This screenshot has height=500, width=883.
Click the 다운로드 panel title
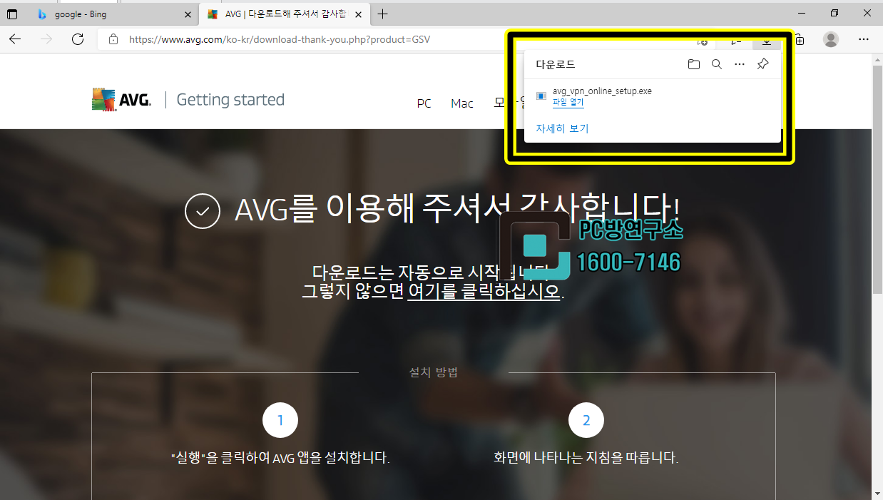(x=556, y=64)
